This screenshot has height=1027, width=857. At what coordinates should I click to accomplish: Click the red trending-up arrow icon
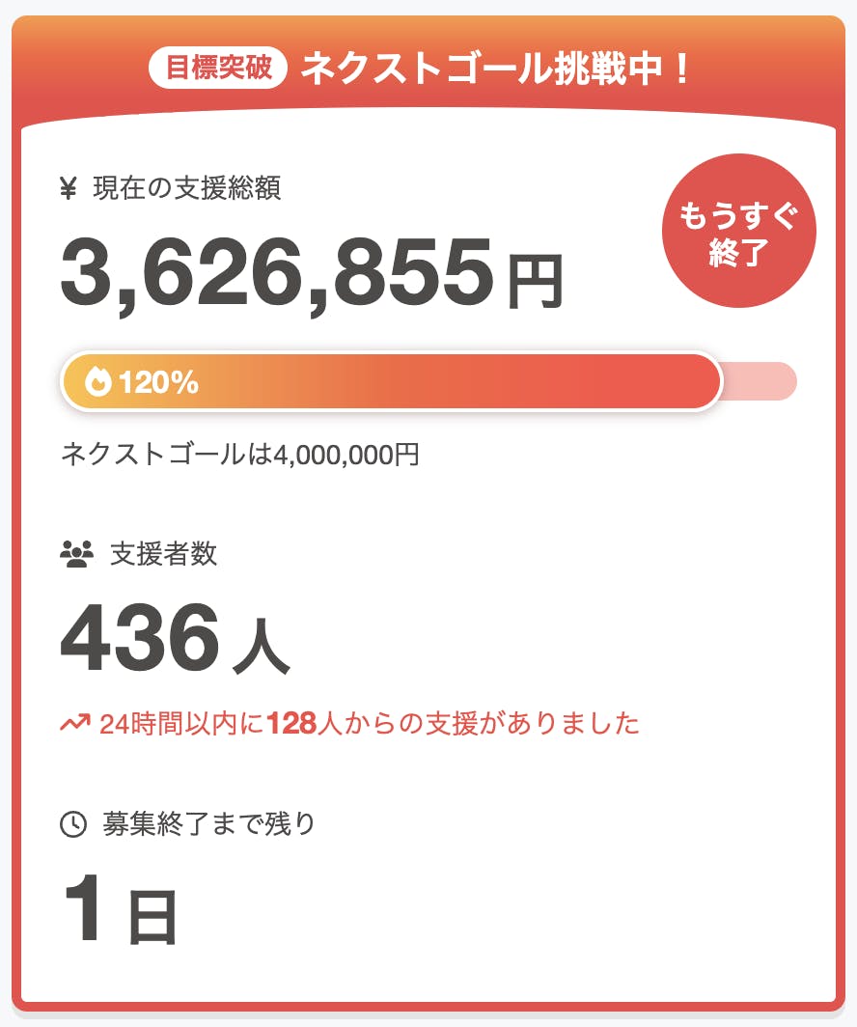tap(75, 723)
